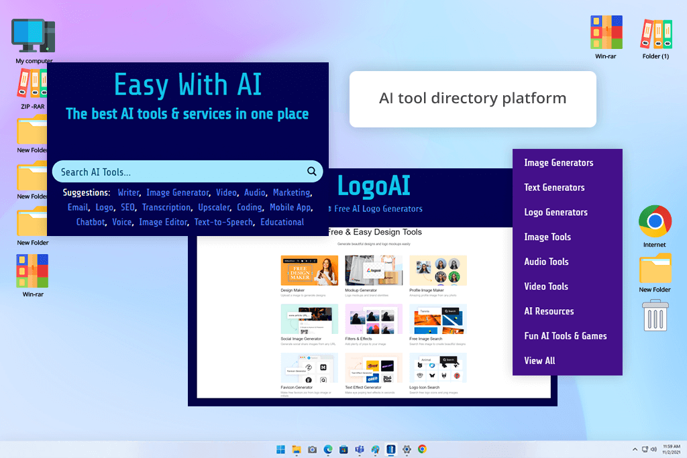Open Video Tools menu entry
Viewport: 687px width, 458px height.
(x=546, y=286)
